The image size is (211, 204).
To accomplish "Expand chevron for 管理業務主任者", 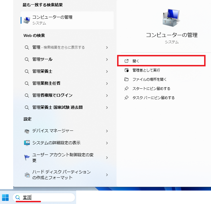I will pyautogui.click(x=107, y=84).
